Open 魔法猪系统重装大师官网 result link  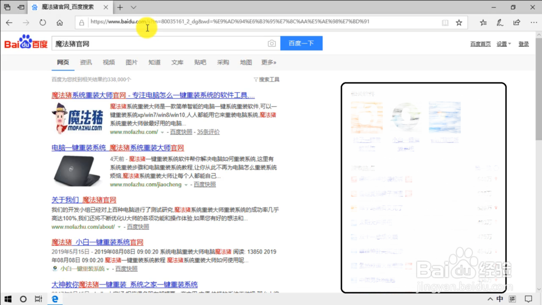tap(153, 95)
